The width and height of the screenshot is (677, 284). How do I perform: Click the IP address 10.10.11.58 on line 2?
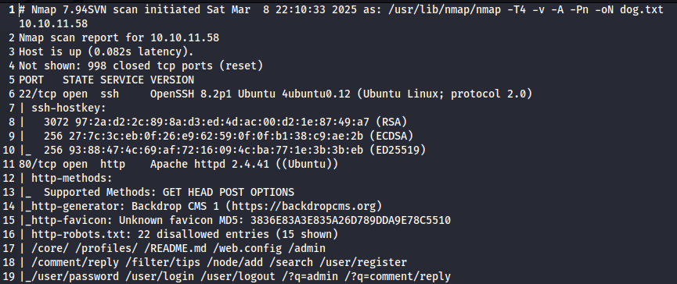(x=185, y=38)
